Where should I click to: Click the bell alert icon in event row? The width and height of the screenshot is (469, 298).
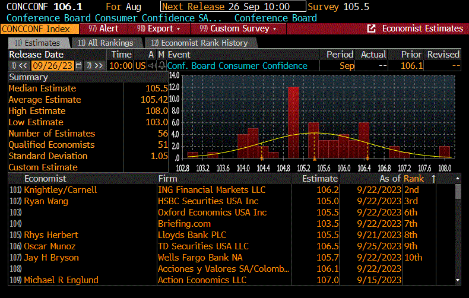(161, 65)
